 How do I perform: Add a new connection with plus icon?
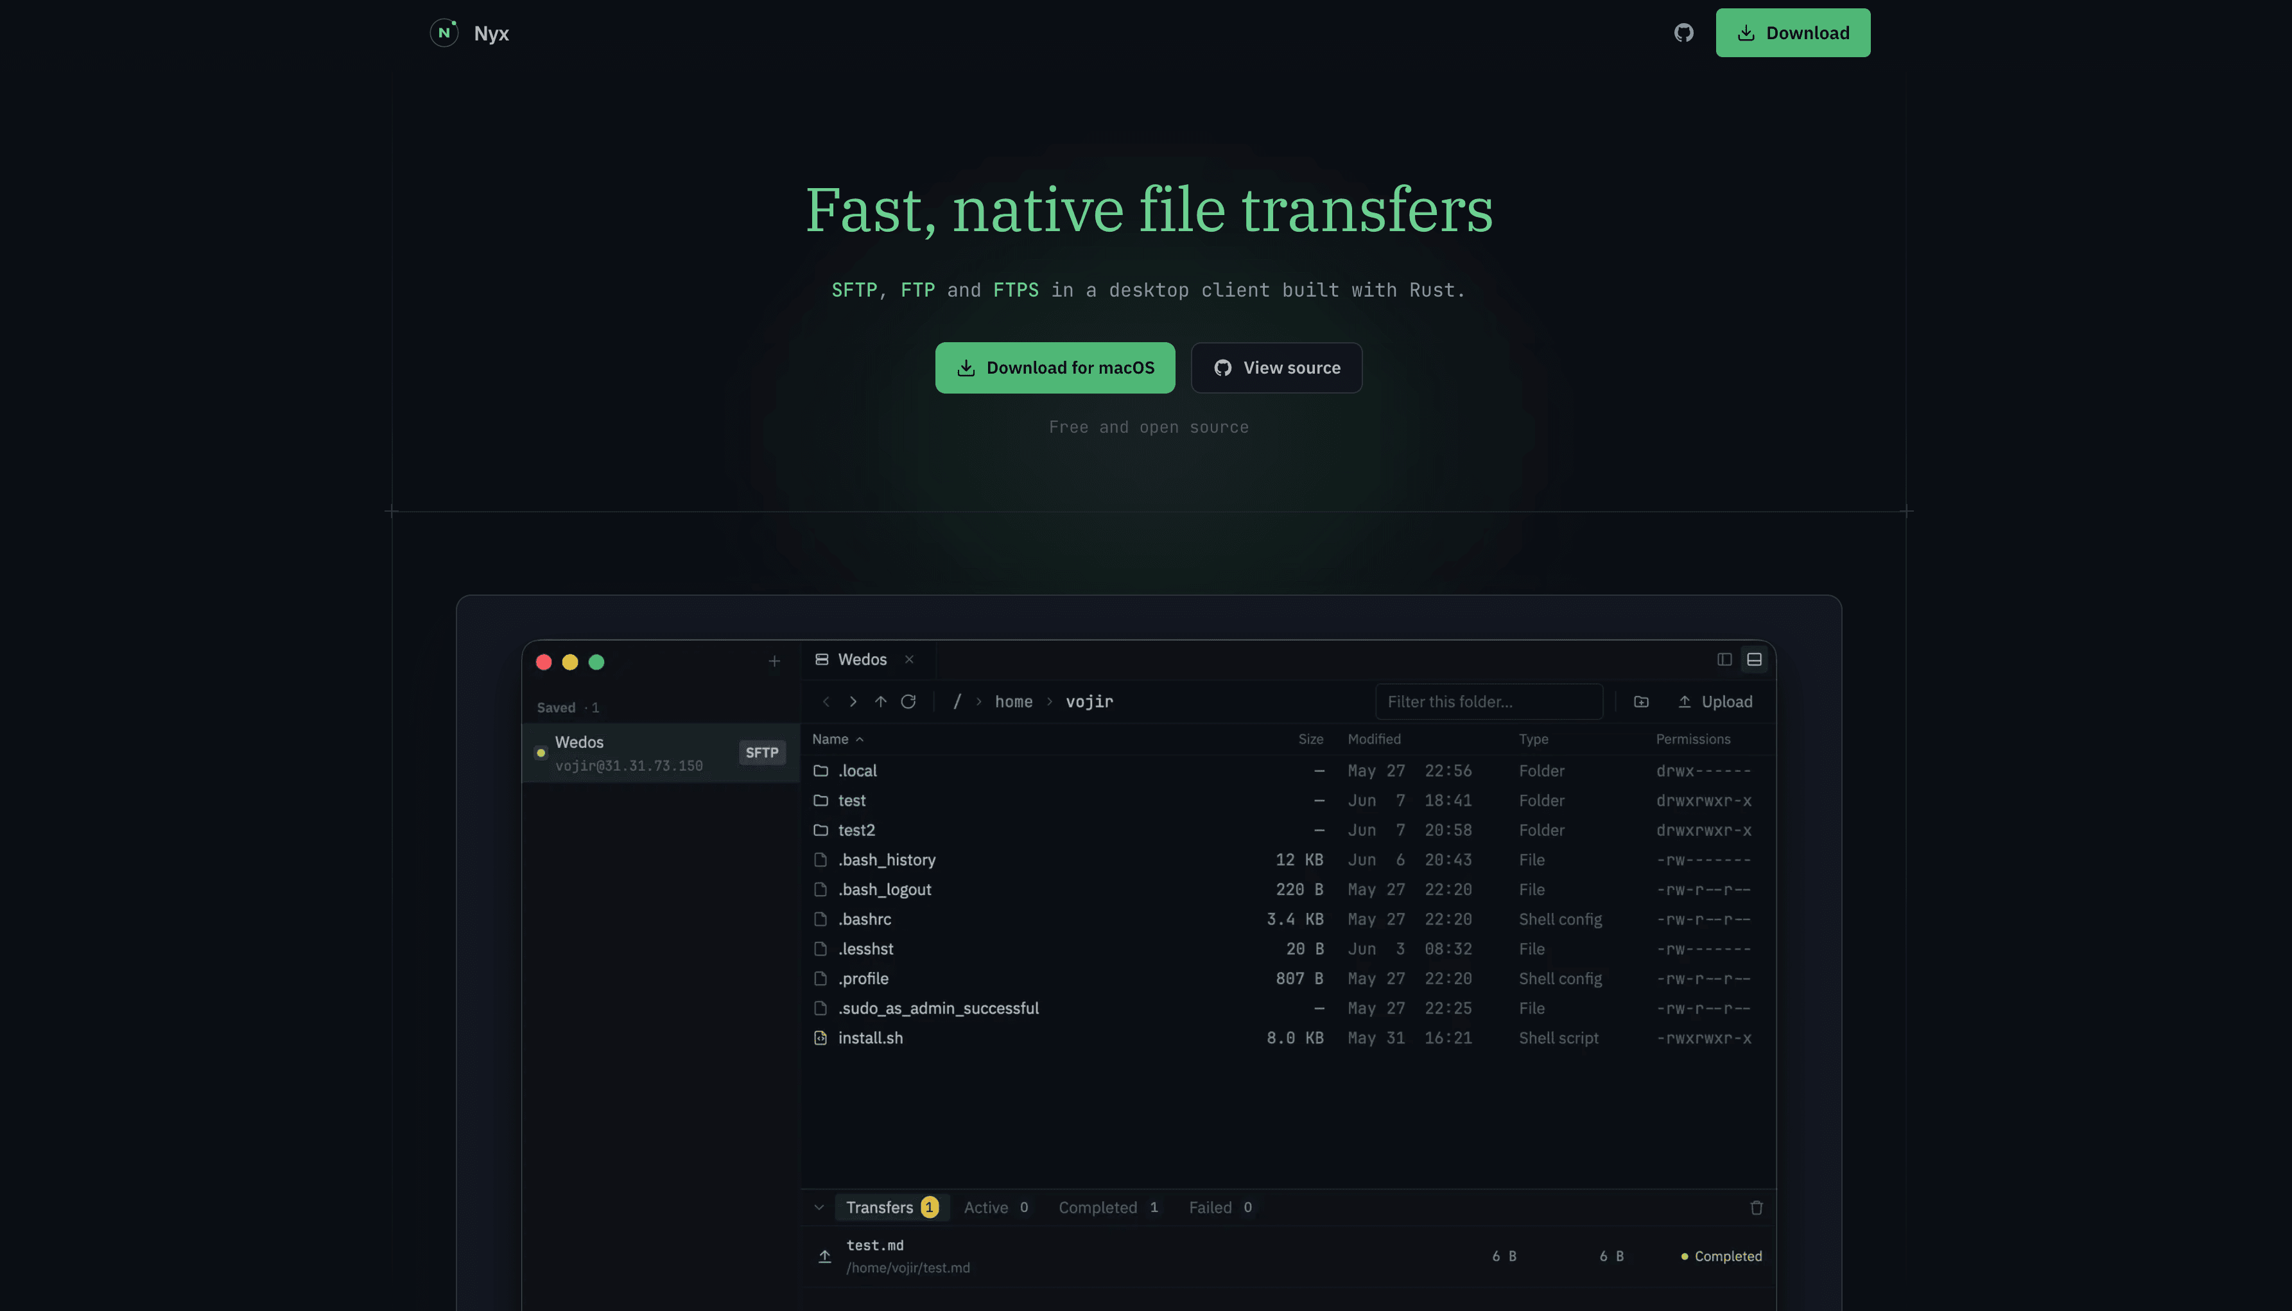[774, 662]
